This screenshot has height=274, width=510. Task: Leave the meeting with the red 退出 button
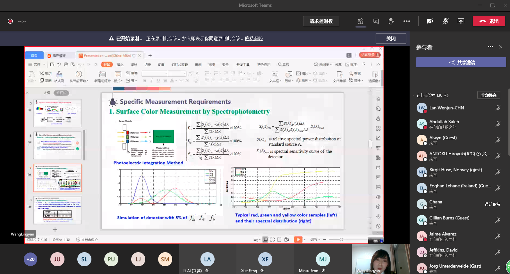pos(489,21)
